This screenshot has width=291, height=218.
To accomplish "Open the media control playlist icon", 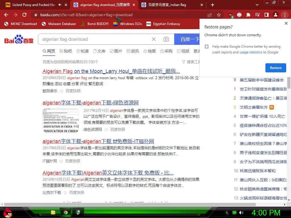I will [257, 15].
